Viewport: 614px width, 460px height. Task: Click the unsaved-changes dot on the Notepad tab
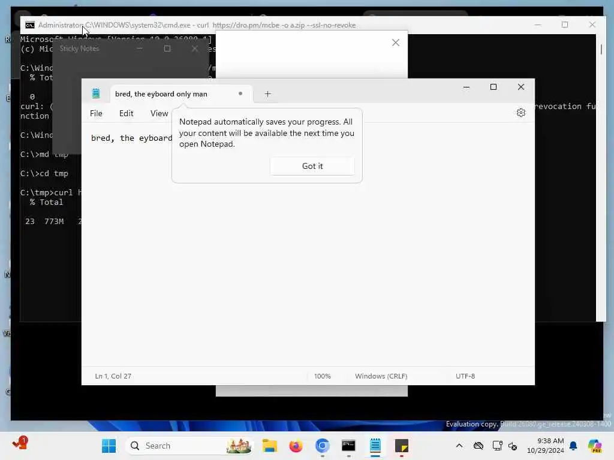[240, 93]
